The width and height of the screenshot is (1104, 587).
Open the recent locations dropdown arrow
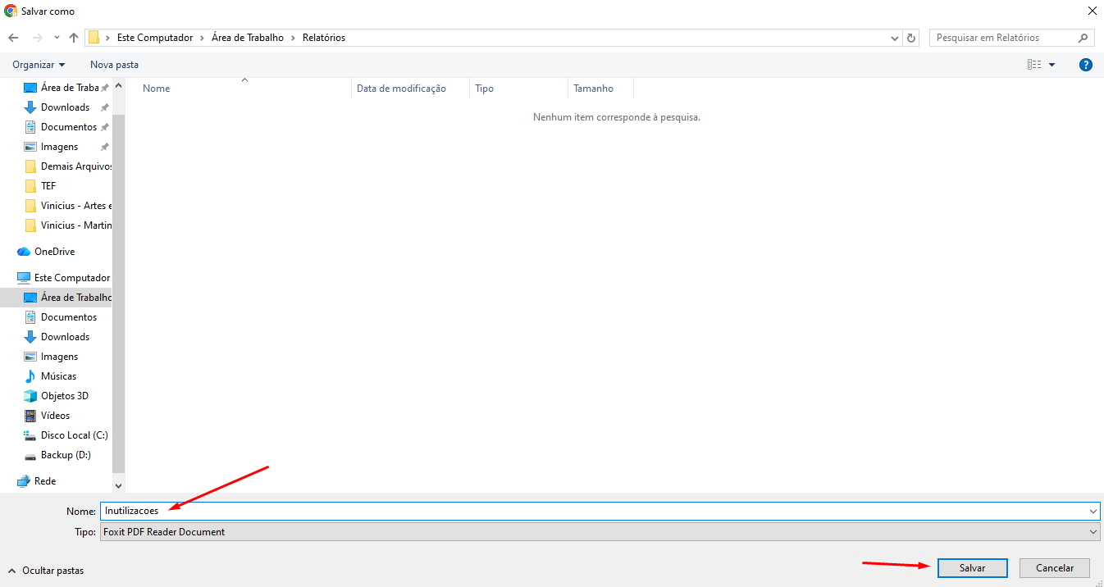click(x=57, y=38)
